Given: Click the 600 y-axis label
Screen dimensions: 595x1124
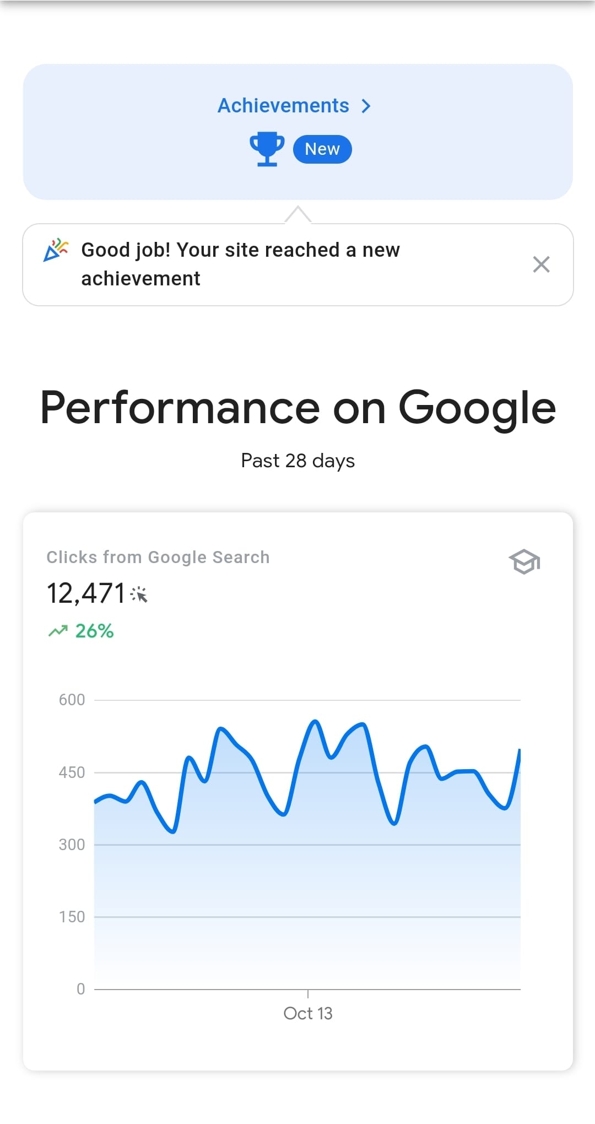Looking at the screenshot, I should coord(72,700).
